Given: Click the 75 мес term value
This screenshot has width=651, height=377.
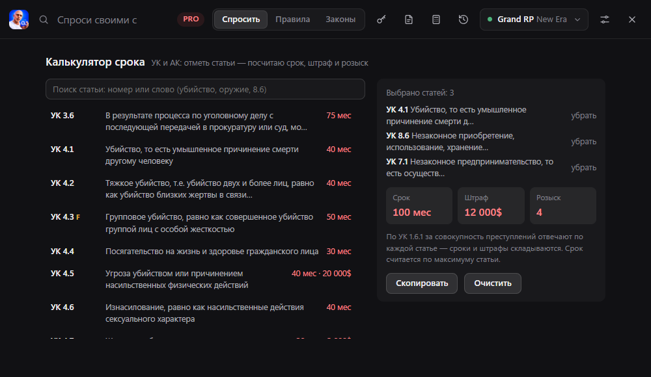Looking at the screenshot, I should click(339, 115).
